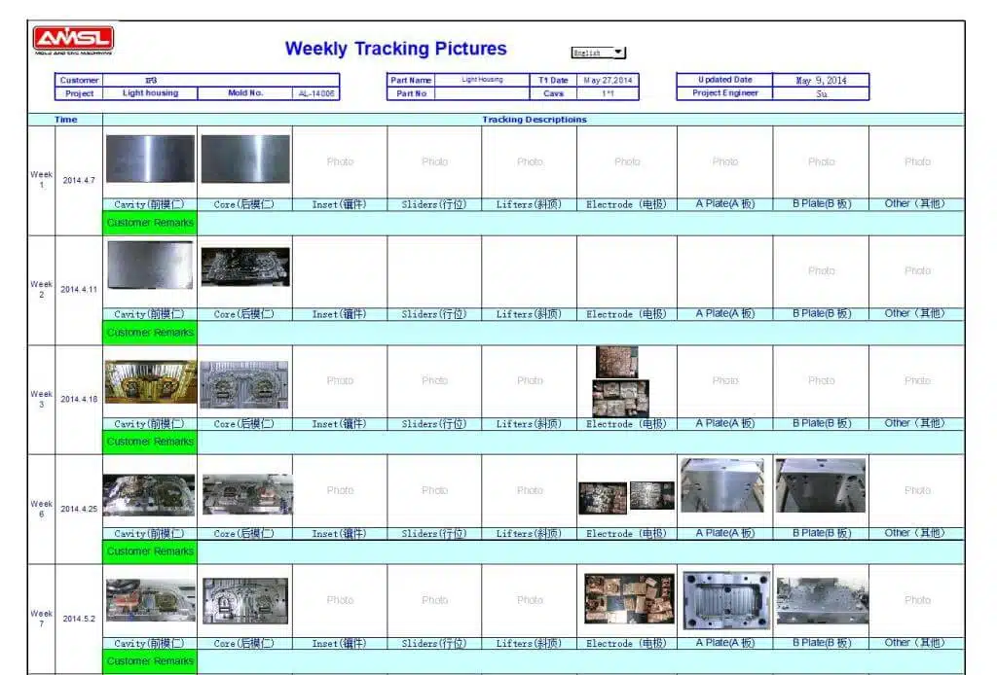Click the Part No value field
Image resolution: width=997 pixels, height=675 pixels.
pos(482,94)
